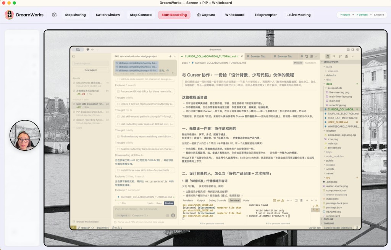Screen dimensions: 391x250
Task: Click the attach image icon in chat input
Action: (168, 215)
